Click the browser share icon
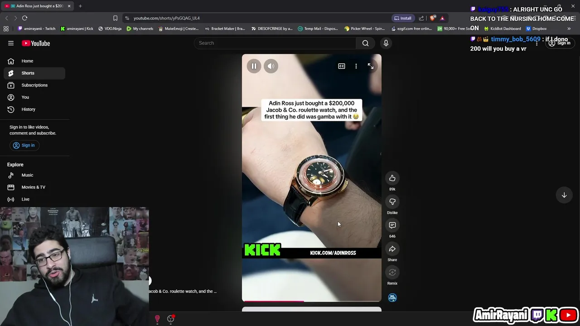The image size is (580, 326). click(421, 18)
